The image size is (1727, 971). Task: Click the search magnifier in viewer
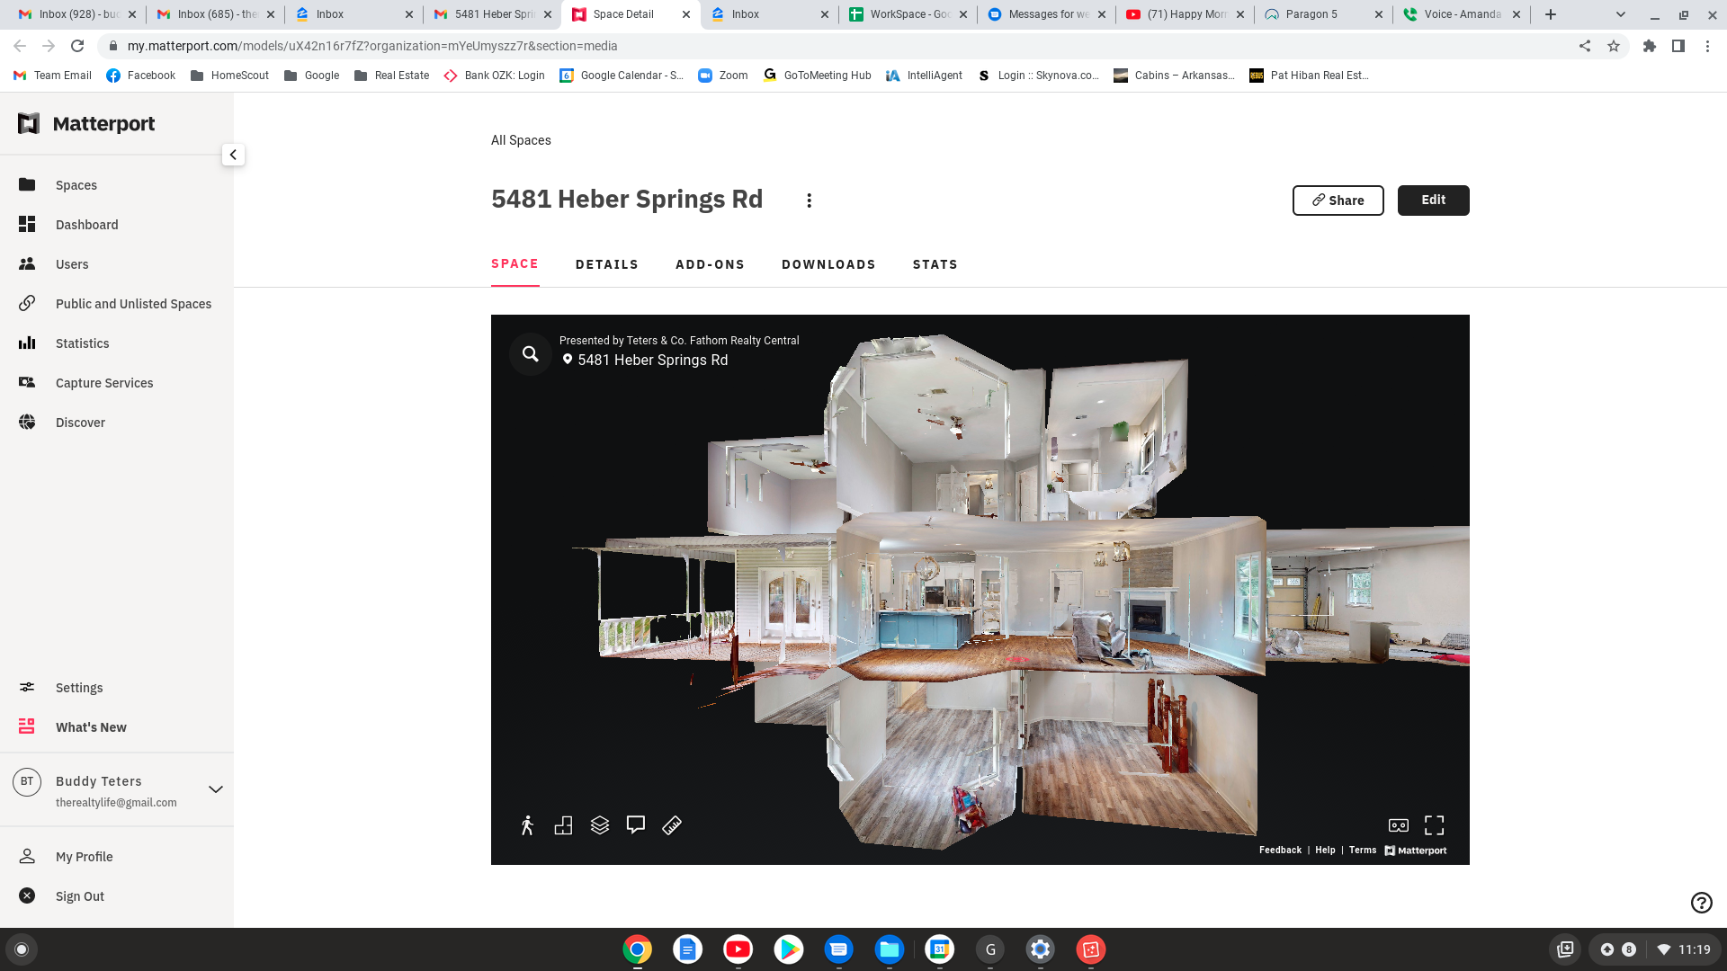[531, 354]
